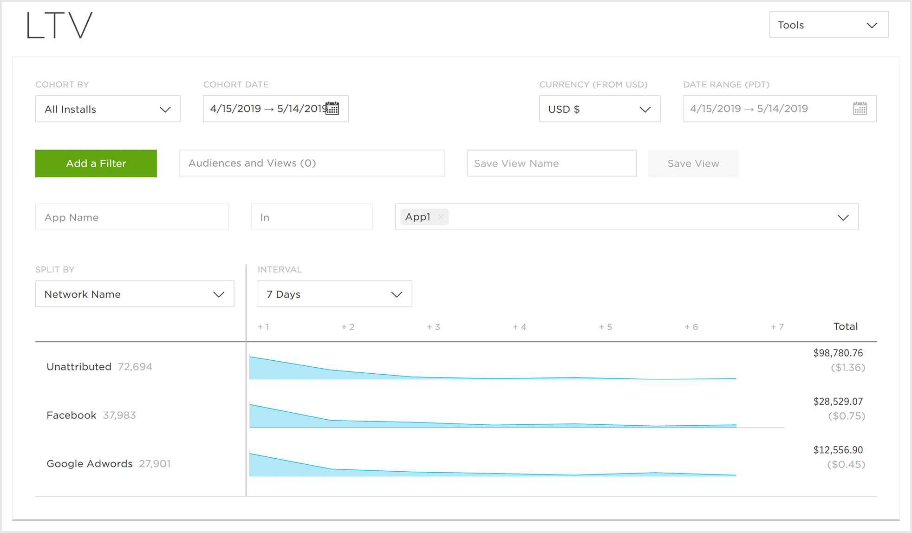Click the Date Range calendar icon

[860, 109]
